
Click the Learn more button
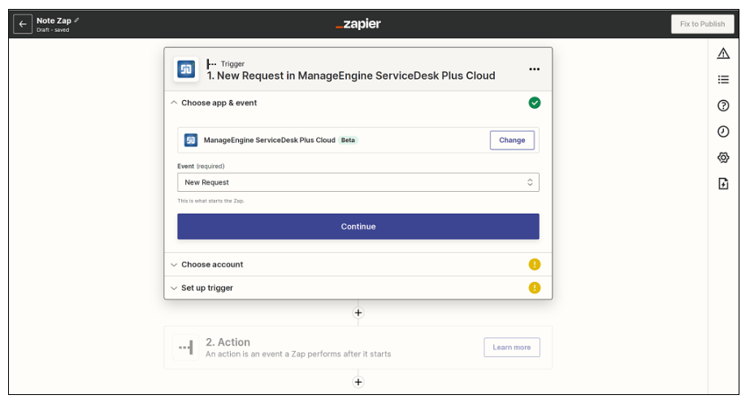click(511, 347)
